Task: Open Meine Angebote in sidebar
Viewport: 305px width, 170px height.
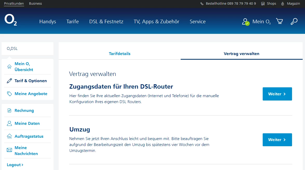Action: (x=31, y=94)
